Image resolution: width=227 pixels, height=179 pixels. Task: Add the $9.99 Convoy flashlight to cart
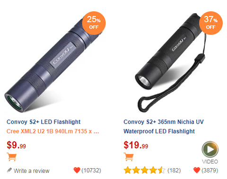(11, 157)
